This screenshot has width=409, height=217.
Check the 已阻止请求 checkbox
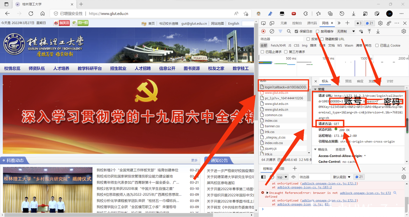click(262, 52)
